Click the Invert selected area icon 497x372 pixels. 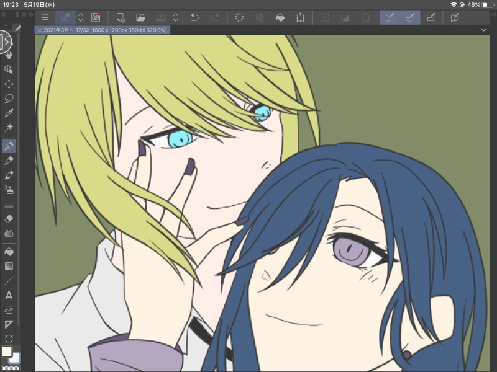(x=345, y=17)
